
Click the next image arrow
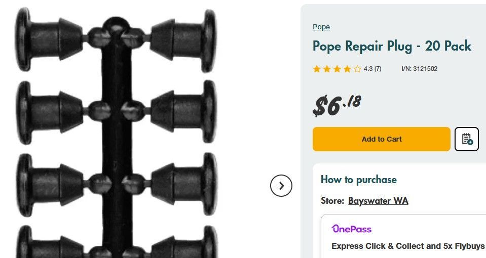(x=281, y=186)
